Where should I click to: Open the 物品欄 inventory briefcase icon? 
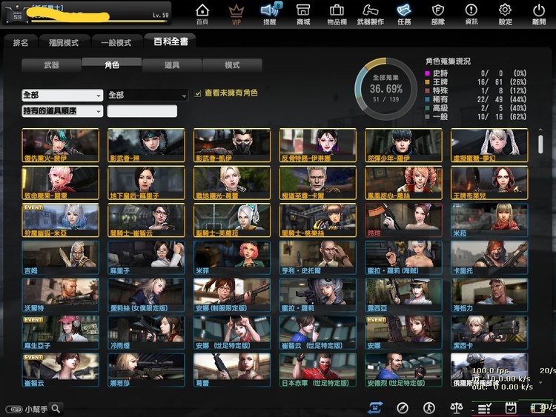tap(337, 14)
